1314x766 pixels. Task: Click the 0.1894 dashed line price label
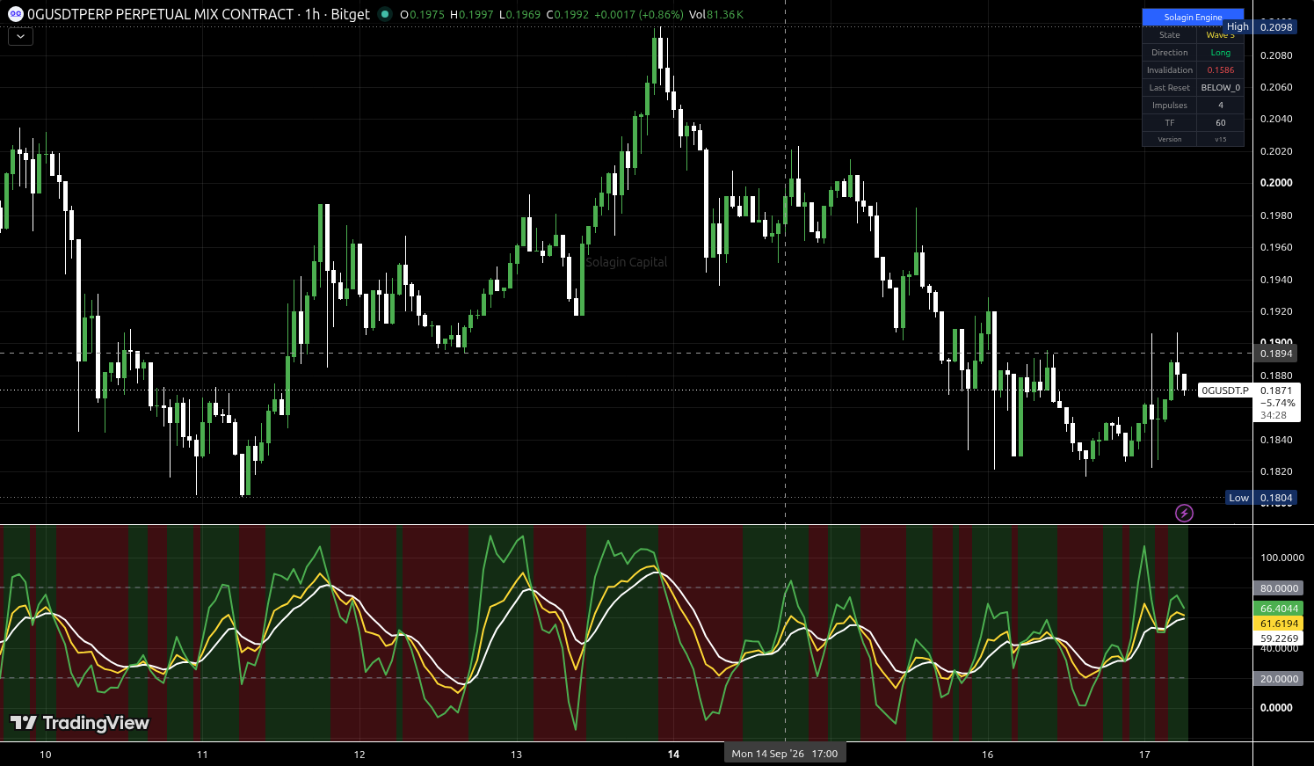(1276, 354)
